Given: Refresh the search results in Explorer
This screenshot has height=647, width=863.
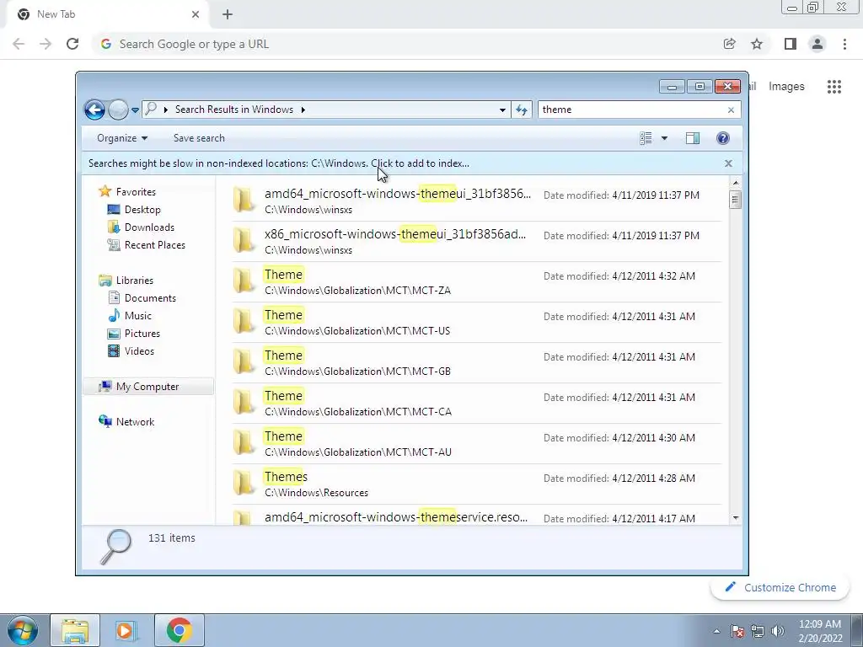Looking at the screenshot, I should [521, 110].
